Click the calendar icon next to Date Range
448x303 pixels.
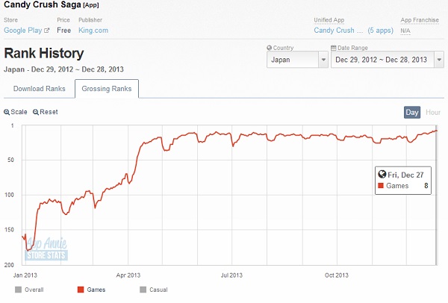[x=334, y=48]
